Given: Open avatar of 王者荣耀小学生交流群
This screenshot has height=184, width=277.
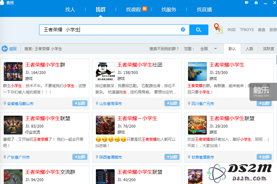Looking at the screenshot, I should tap(13, 176).
